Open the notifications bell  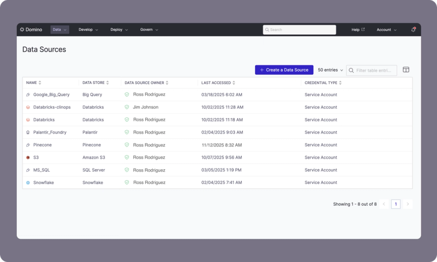(x=413, y=30)
